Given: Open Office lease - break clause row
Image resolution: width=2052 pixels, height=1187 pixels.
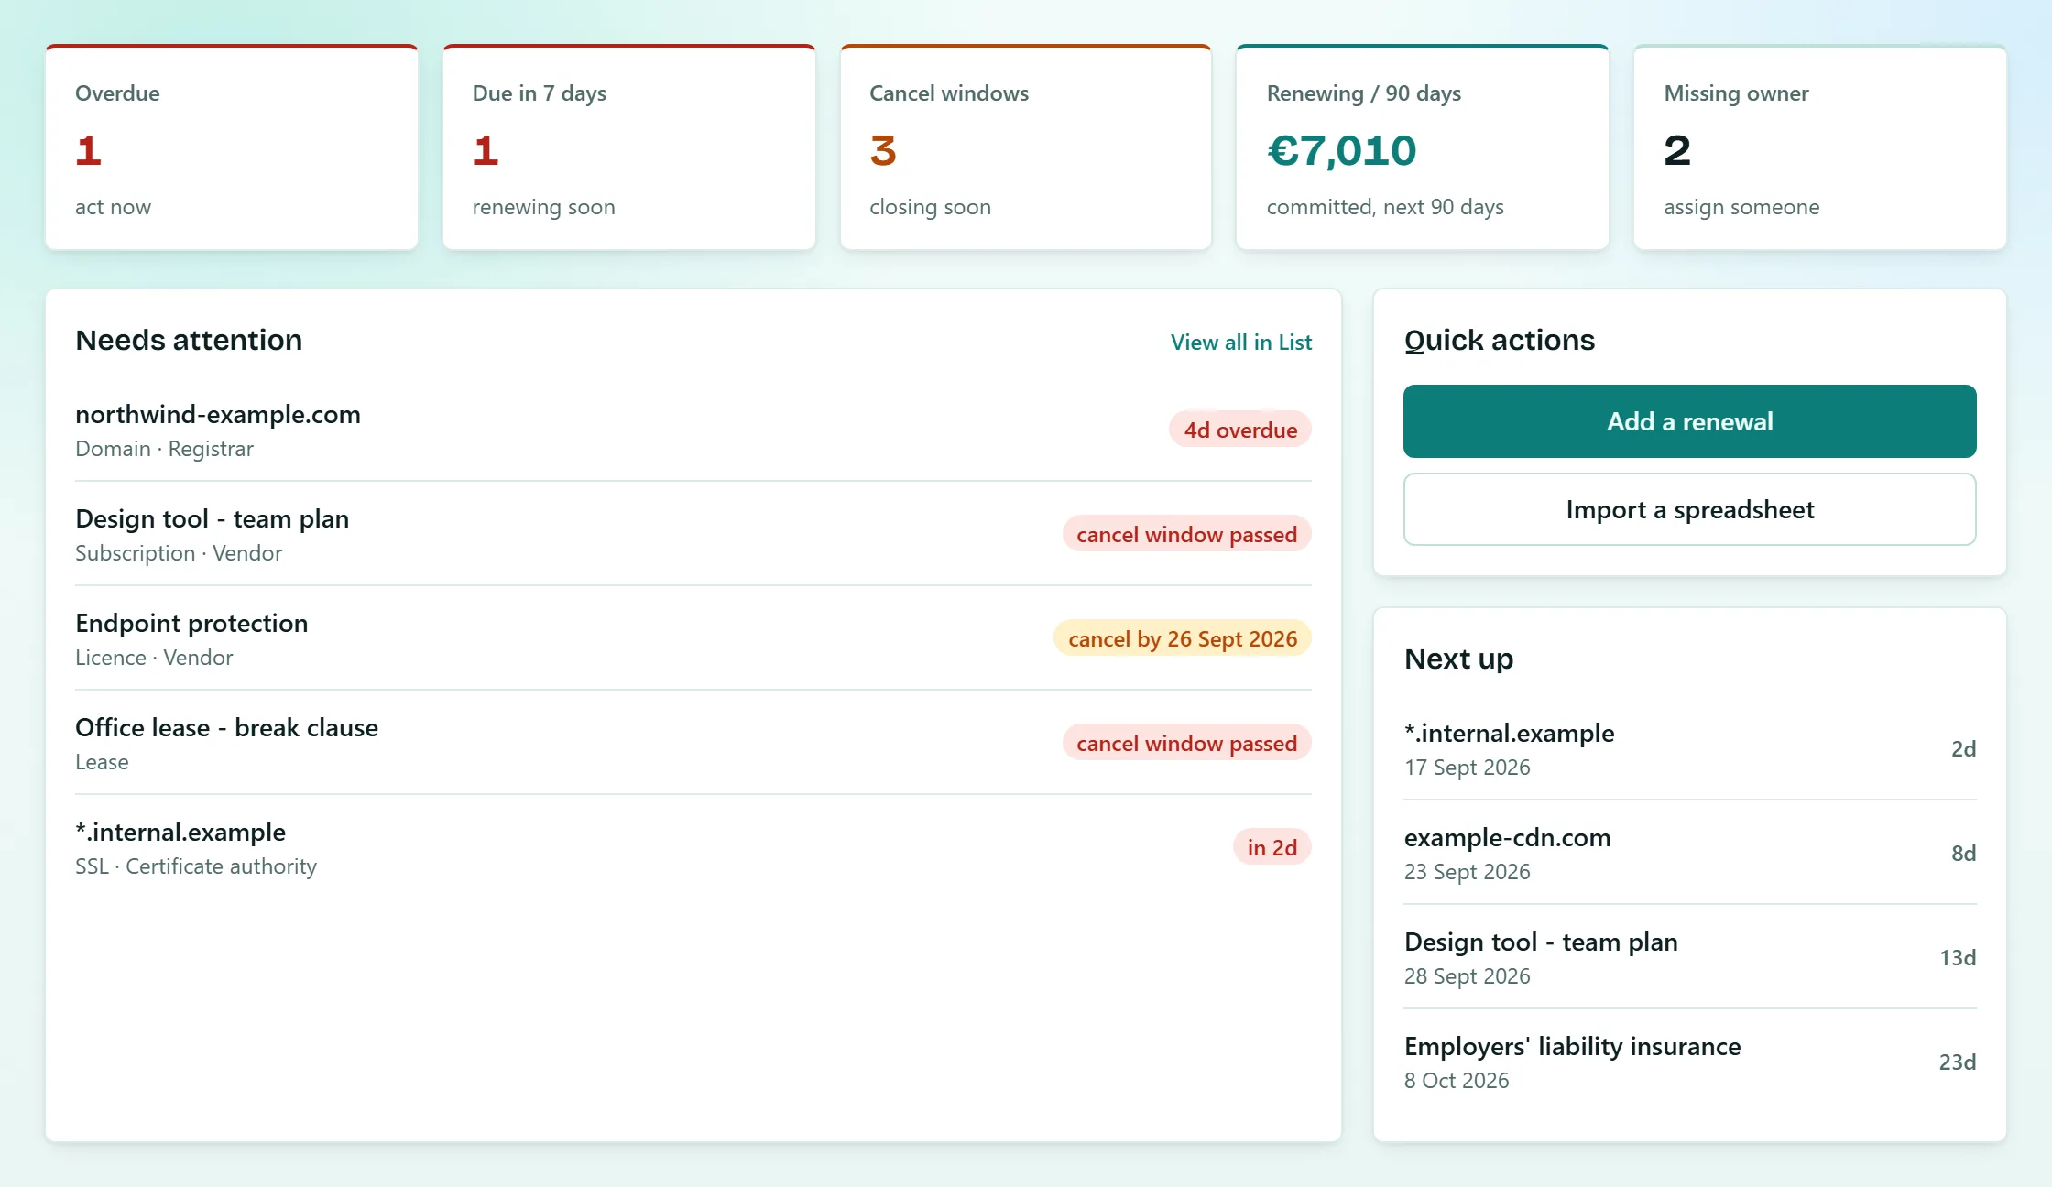Looking at the screenshot, I should pos(693,743).
